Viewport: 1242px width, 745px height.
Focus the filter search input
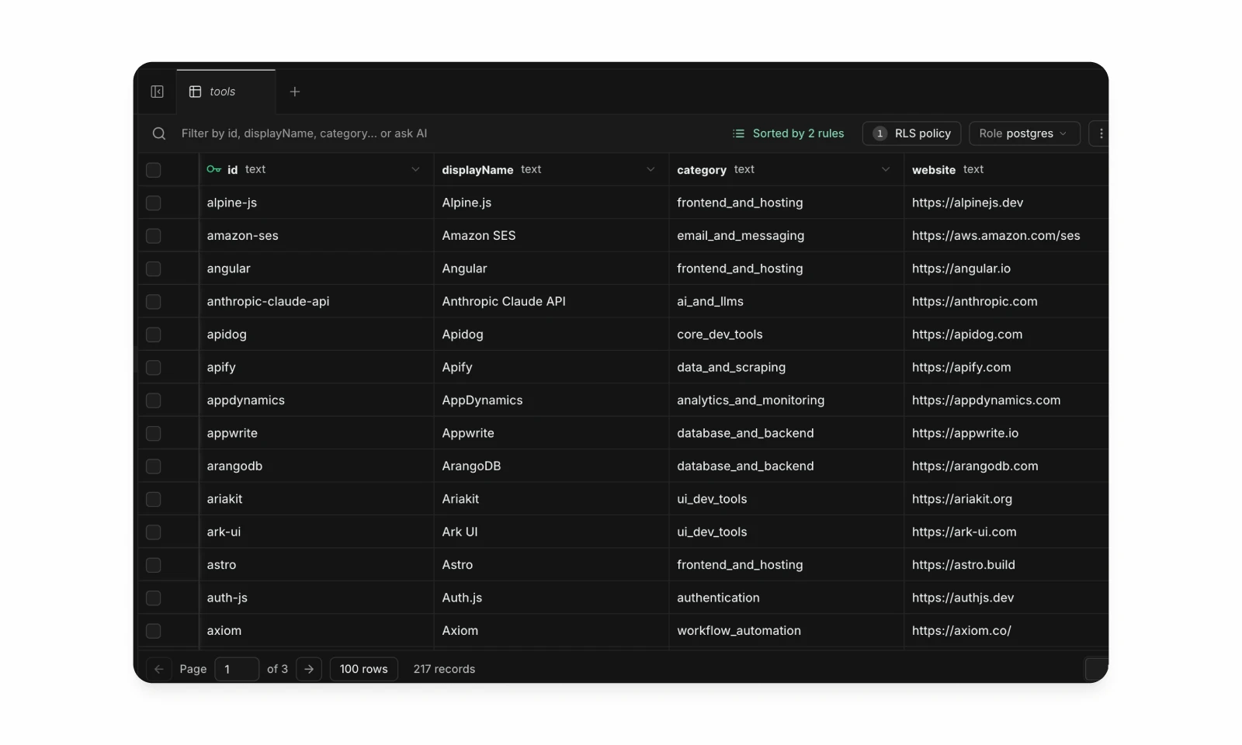(x=304, y=133)
